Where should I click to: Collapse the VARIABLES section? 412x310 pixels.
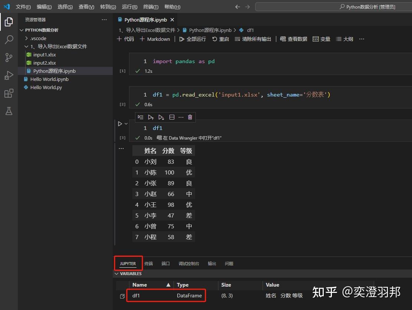pyautogui.click(x=117, y=274)
